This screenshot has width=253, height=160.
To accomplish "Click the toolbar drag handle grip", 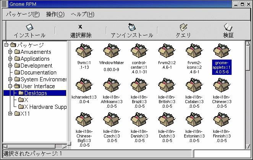I will [x=4, y=31].
